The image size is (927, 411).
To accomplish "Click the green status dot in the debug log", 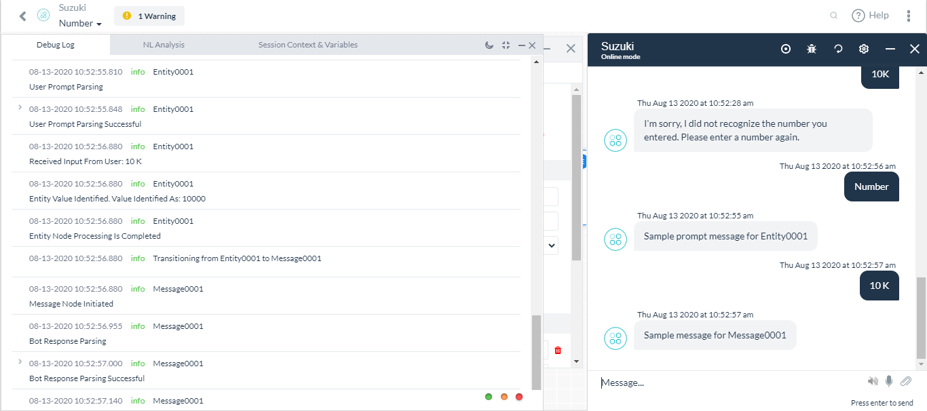I will pyautogui.click(x=489, y=397).
